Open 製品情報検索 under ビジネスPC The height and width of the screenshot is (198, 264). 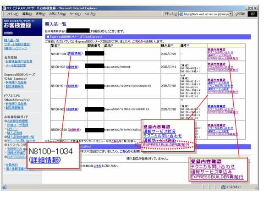click(15, 108)
